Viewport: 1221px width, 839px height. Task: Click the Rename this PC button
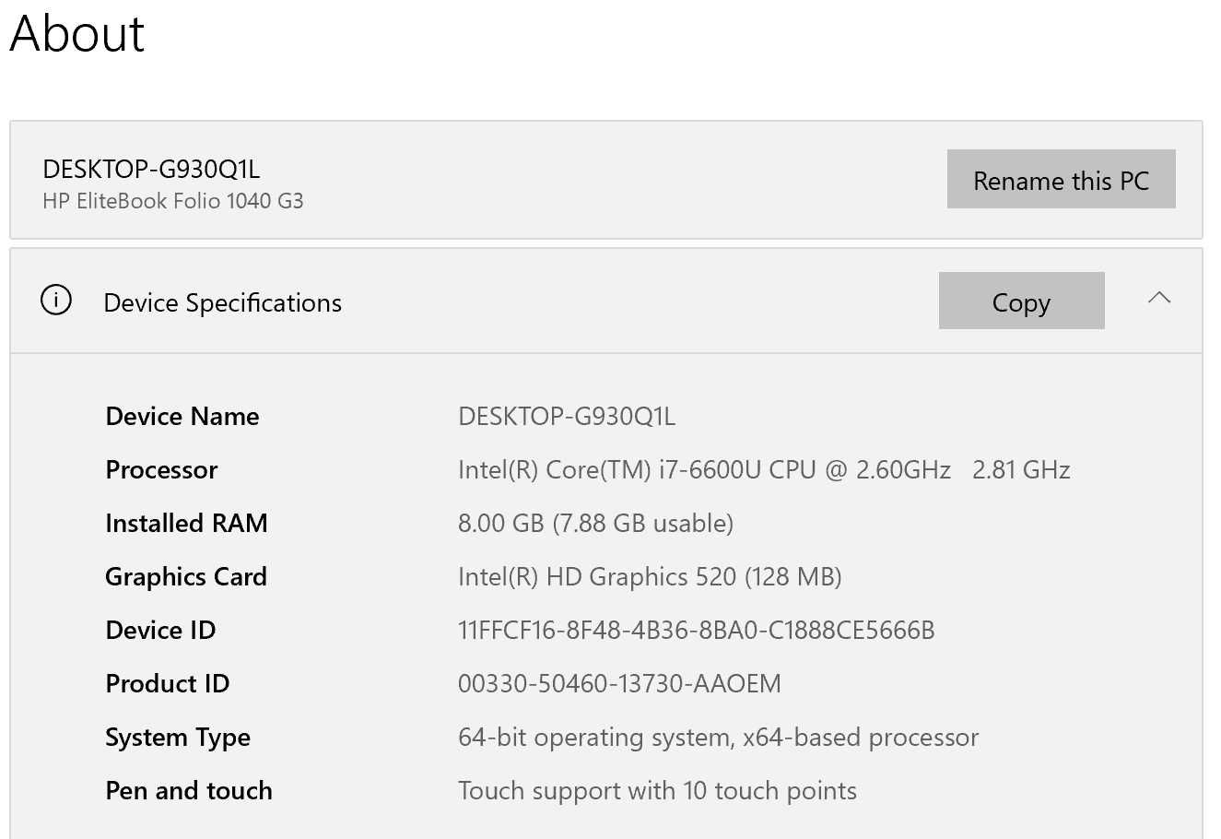click(1061, 179)
